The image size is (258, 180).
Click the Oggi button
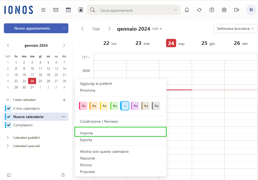point(96,29)
